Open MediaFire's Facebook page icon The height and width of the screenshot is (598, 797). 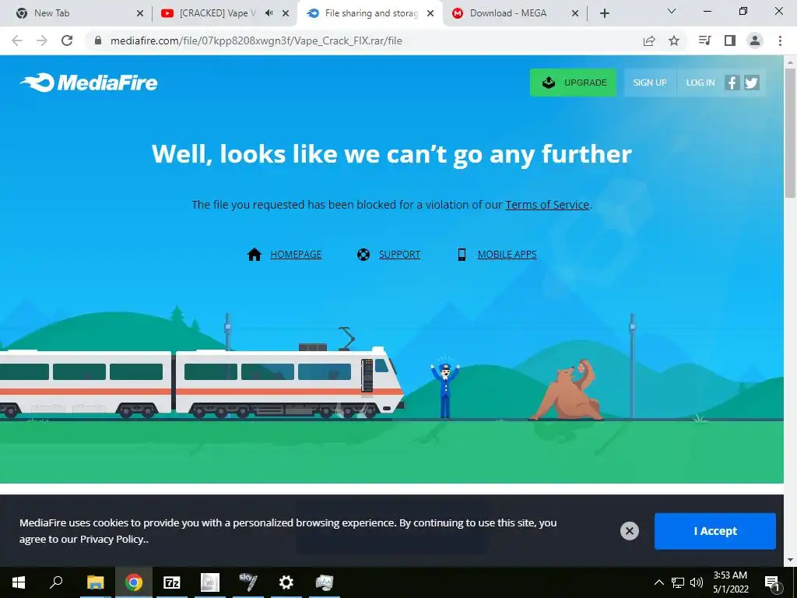click(732, 83)
